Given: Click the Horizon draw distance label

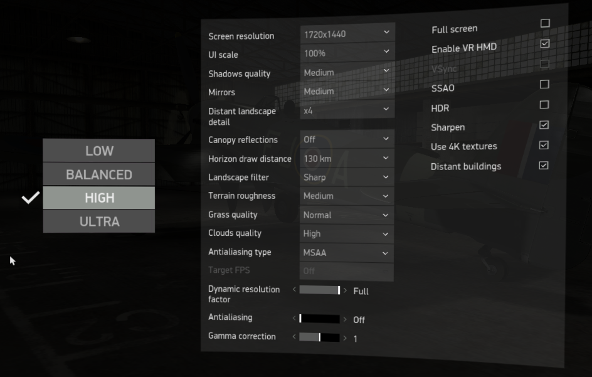Looking at the screenshot, I should 250,159.
